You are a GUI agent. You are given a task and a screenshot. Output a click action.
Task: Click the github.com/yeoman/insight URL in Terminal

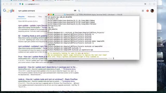tap(70, 57)
